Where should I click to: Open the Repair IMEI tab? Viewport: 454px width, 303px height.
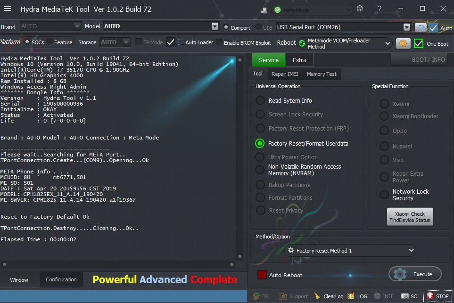click(285, 74)
